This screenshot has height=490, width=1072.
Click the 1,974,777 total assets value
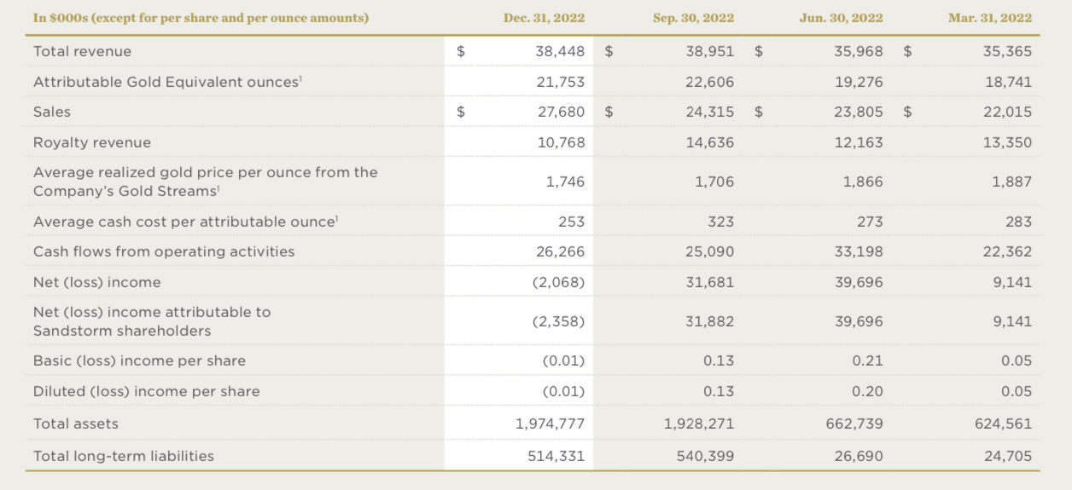(x=550, y=424)
